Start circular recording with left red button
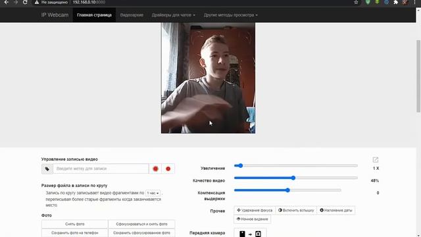 155,169
